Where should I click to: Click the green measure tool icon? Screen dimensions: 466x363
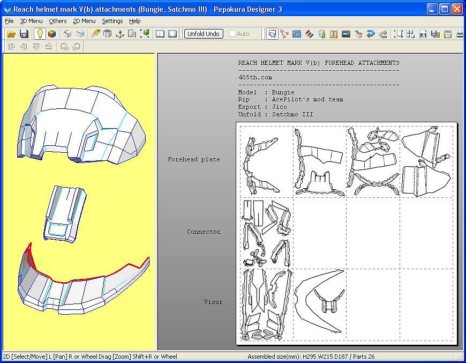point(321,34)
